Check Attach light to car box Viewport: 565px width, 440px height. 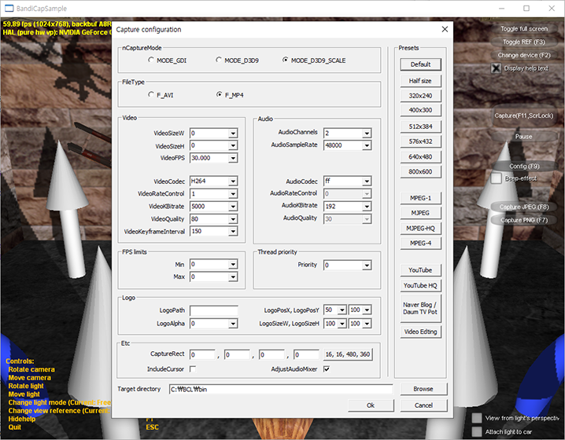point(477,431)
